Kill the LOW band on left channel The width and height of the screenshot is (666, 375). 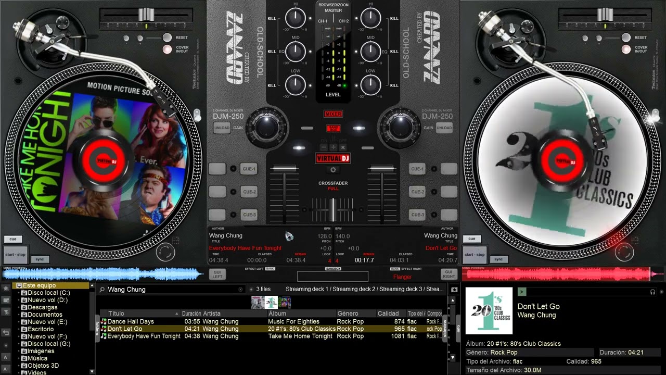[272, 85]
